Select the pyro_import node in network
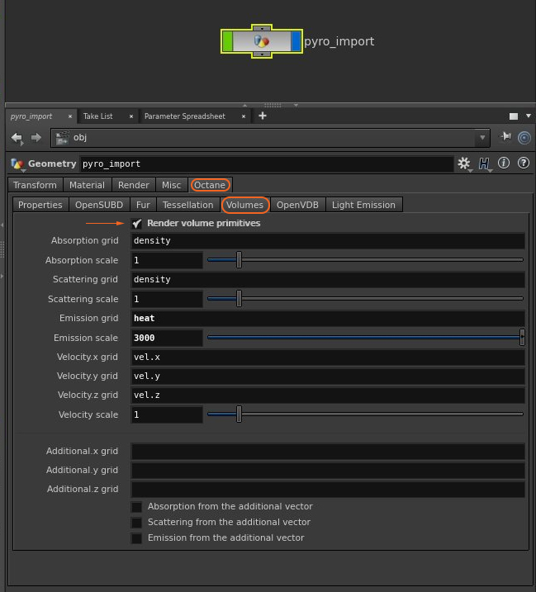The height and width of the screenshot is (592, 536). [261, 41]
